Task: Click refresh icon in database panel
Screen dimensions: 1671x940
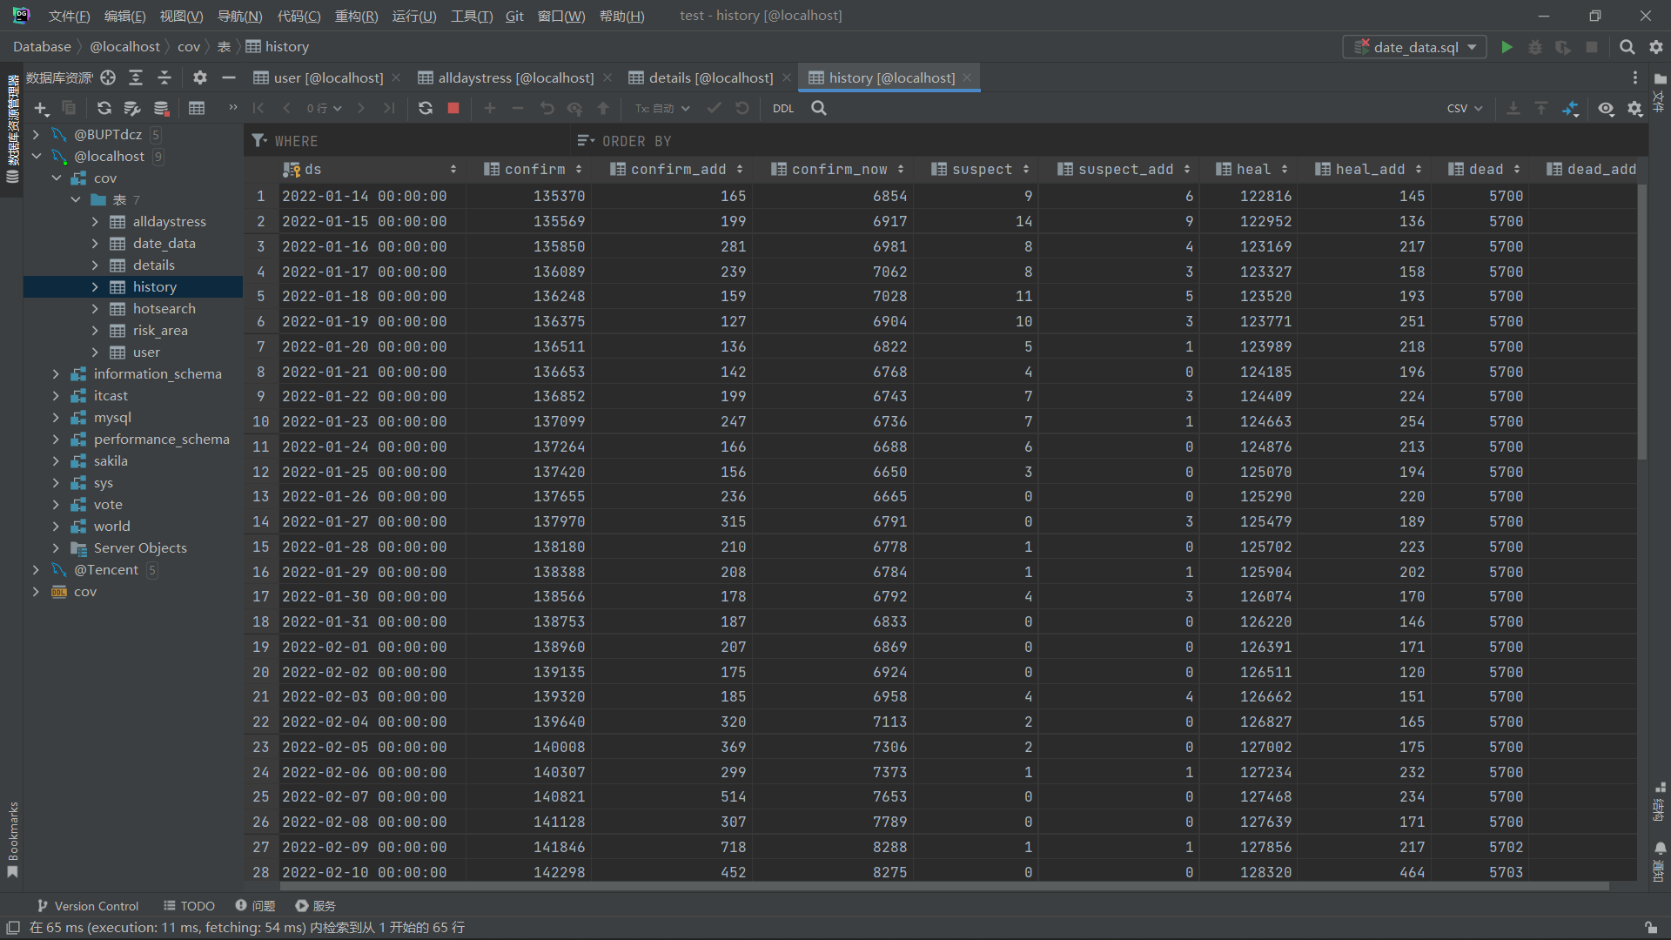Action: tap(104, 108)
